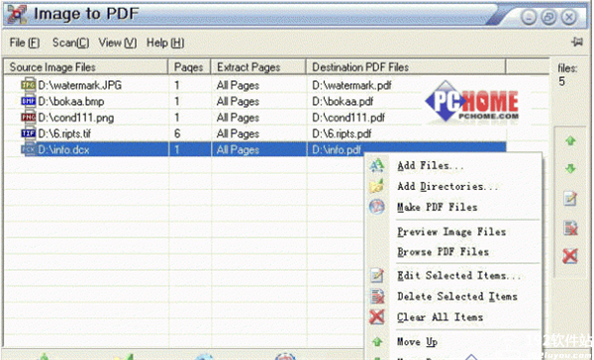Click destination D:\bokaa.pdf cell
This screenshot has height=360, width=594.
click(343, 101)
